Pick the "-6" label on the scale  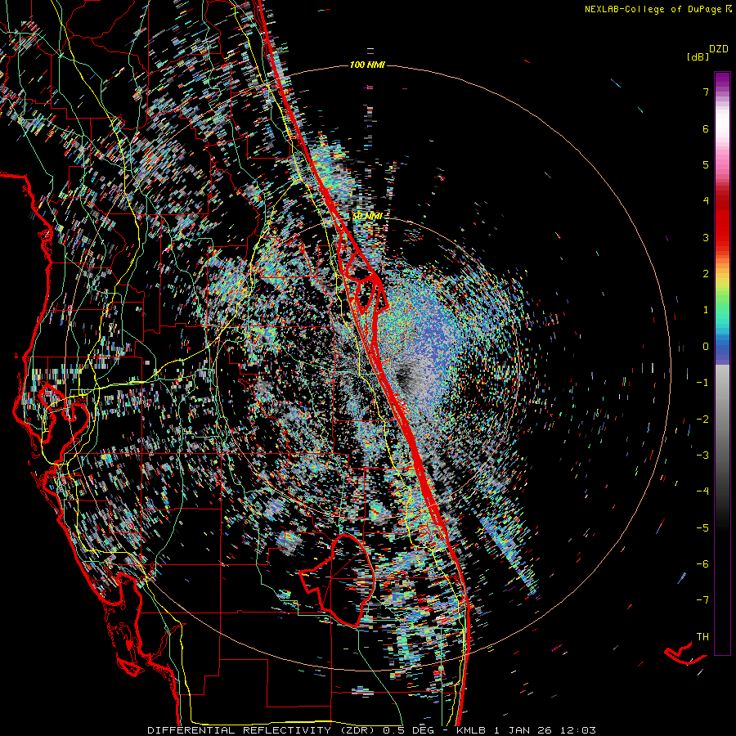(x=702, y=564)
